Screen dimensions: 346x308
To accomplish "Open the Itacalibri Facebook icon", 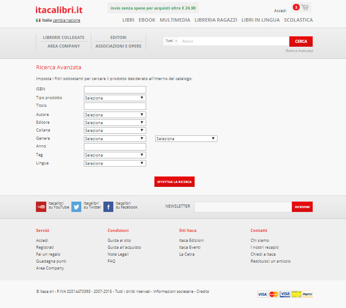I will [x=109, y=207].
